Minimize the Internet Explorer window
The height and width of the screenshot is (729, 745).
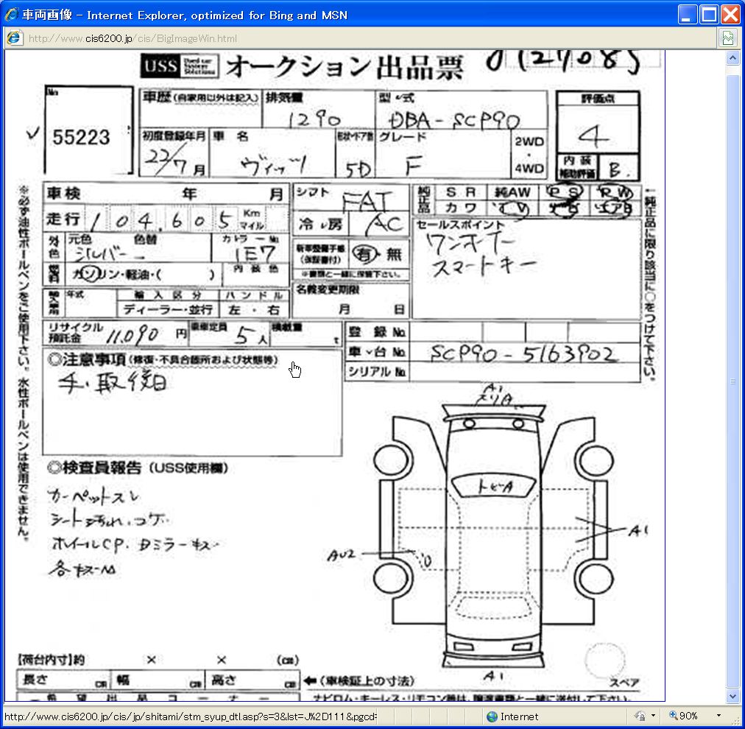(688, 15)
